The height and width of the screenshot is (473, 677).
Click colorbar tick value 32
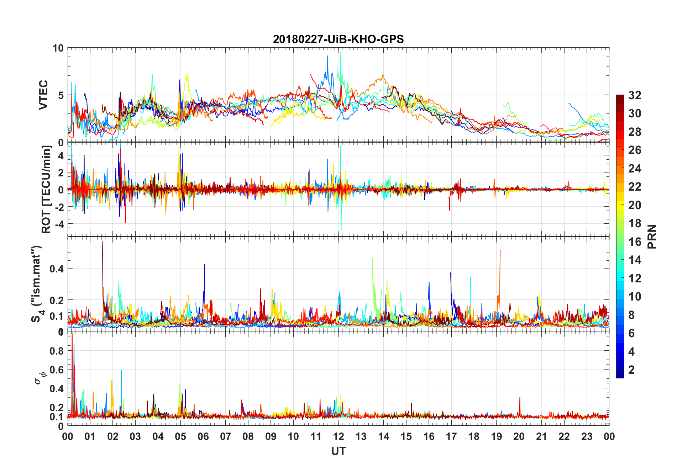coord(635,95)
